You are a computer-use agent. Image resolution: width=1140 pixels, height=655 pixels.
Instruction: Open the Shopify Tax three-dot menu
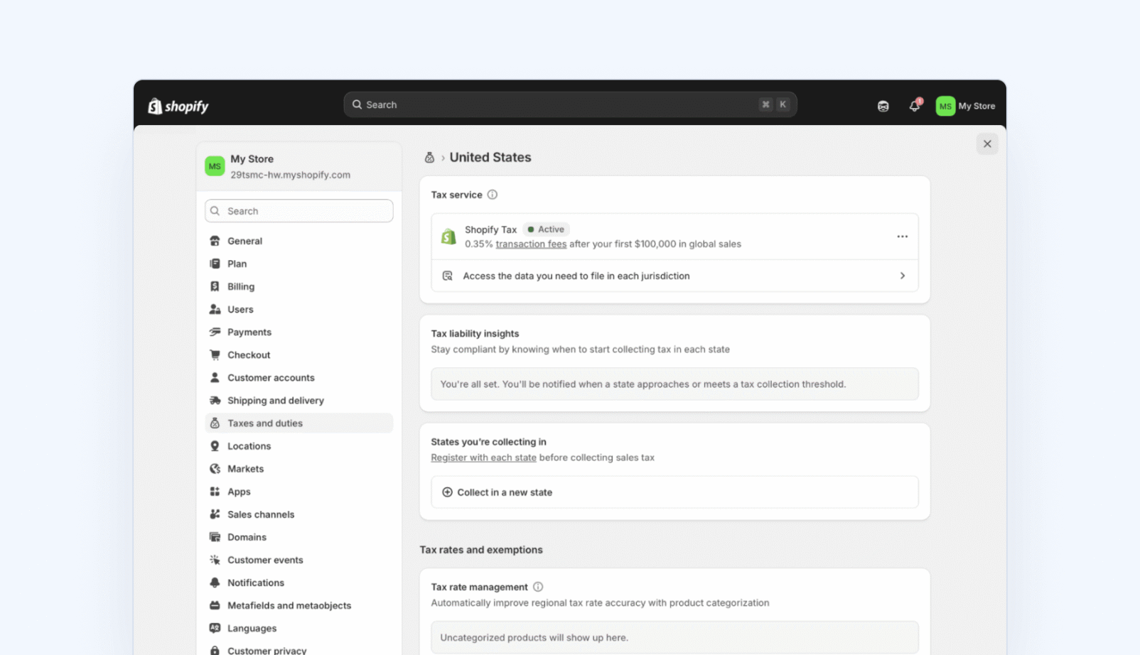(x=902, y=237)
